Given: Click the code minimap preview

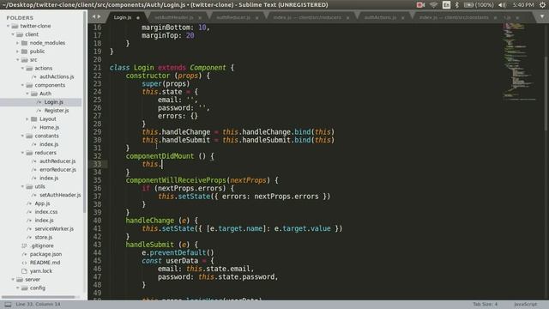Looking at the screenshot, I should [x=521, y=62].
